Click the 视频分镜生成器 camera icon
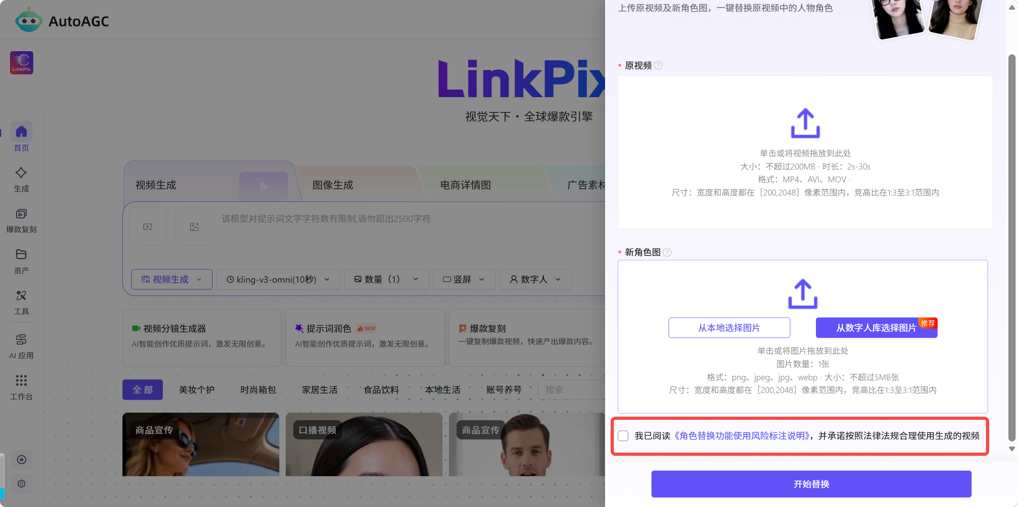 coord(136,328)
